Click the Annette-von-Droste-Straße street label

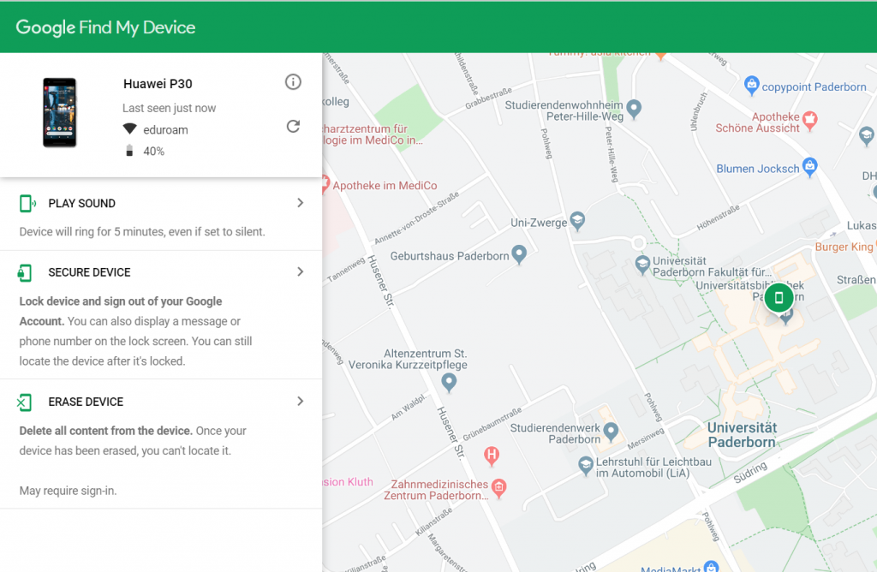(417, 217)
